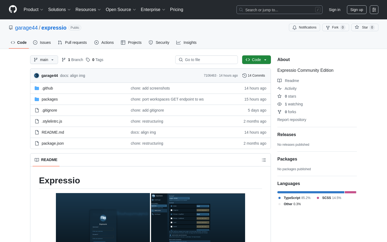Open commit hash 7106463
This screenshot has height=242, width=387.
coord(210,76)
